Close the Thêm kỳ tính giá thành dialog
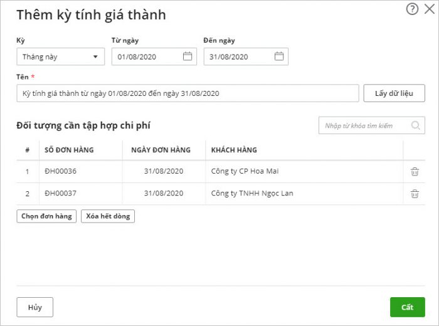Screen dimensions: 439x326 pos(429,9)
